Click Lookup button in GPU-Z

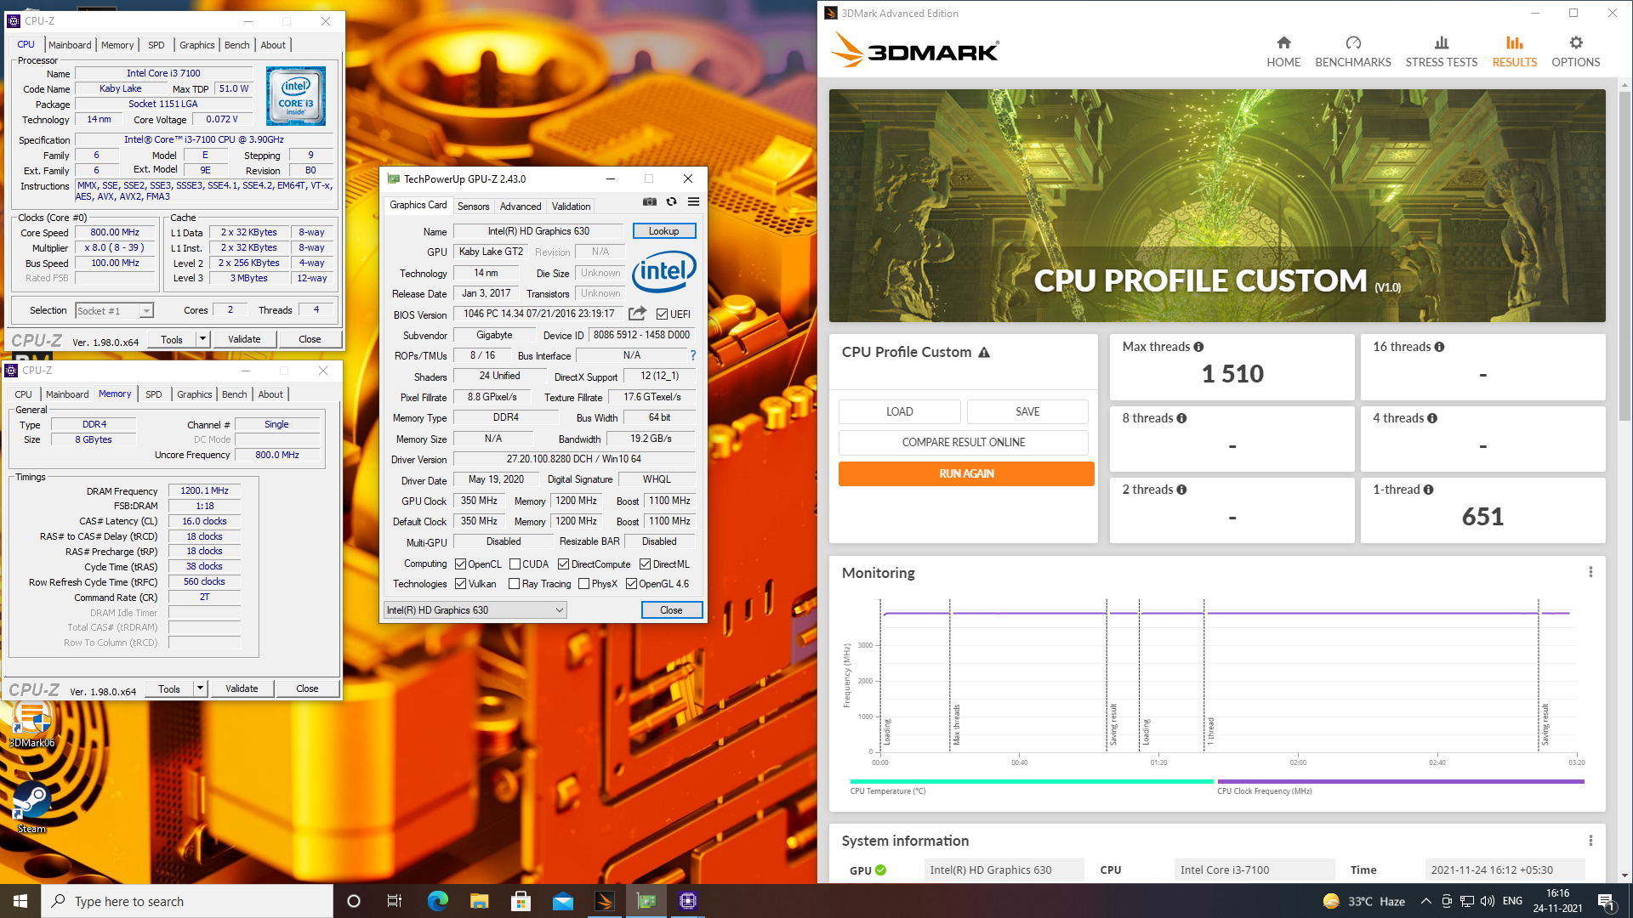(x=664, y=231)
